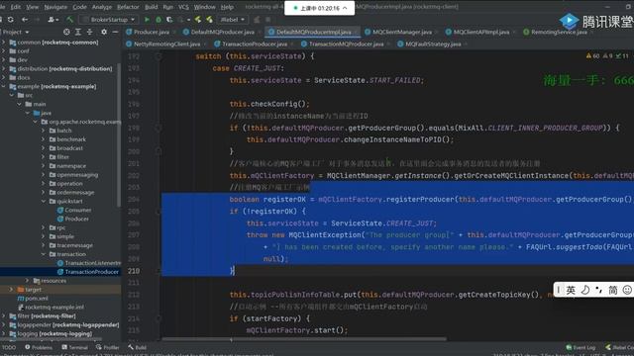Click the Sync/Reload toolbar icon

tap(11, 20)
